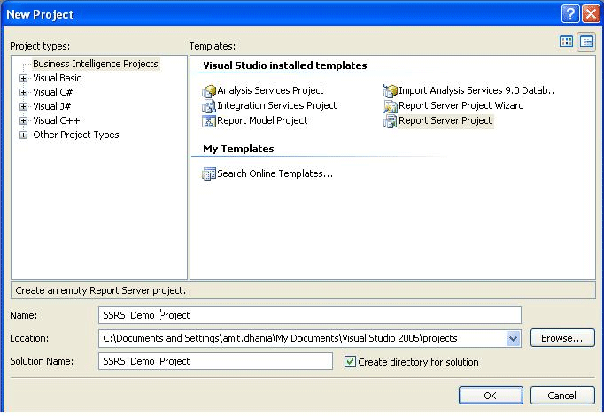Screen dimensions: 604x416
Task: Switch templates view to large icons
Action: pyautogui.click(x=566, y=42)
